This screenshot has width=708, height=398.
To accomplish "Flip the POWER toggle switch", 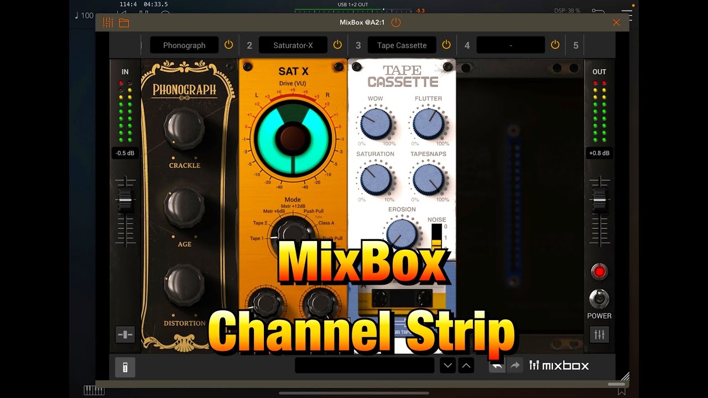I will coord(599,299).
